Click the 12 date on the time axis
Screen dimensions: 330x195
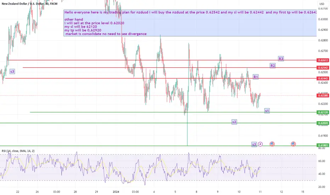281,192
